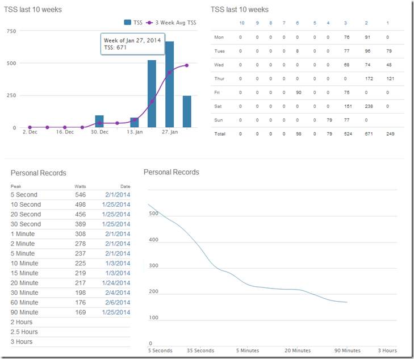Click the Total 249 cell

[x=390, y=133]
